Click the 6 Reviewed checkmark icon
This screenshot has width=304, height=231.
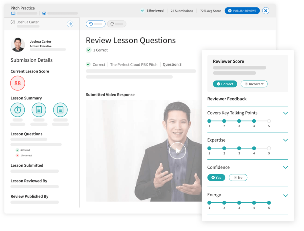tap(142, 11)
